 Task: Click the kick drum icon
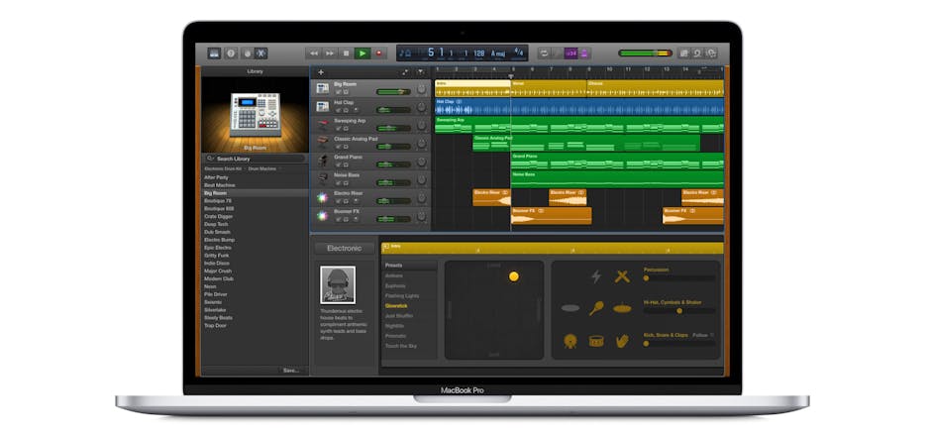pos(571,341)
